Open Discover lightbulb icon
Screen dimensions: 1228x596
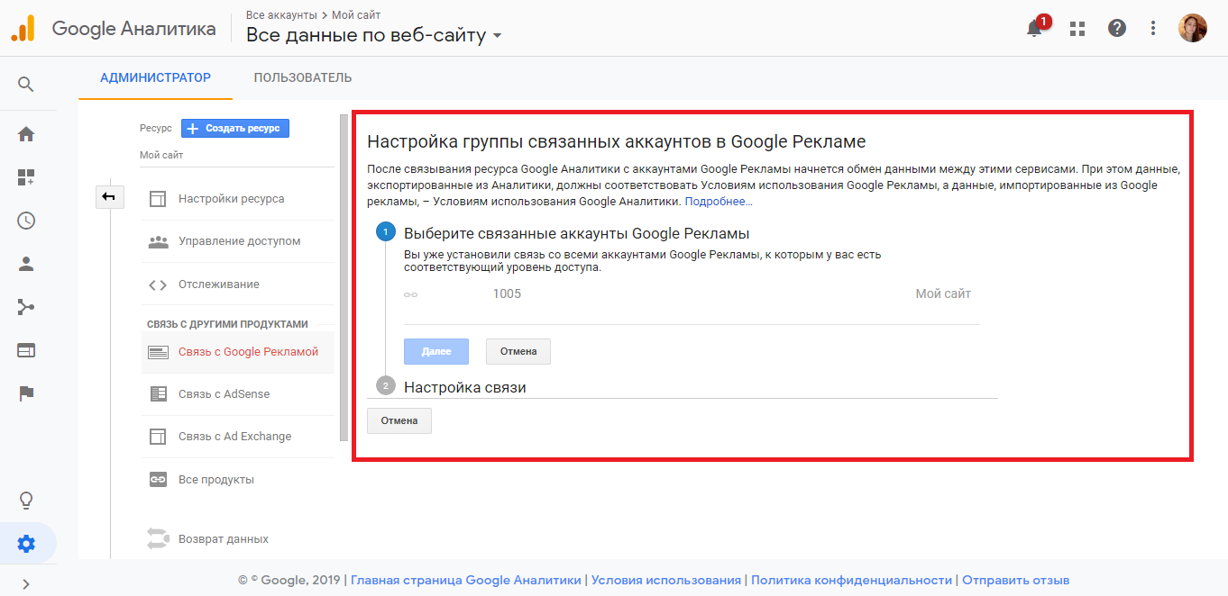coord(26,501)
